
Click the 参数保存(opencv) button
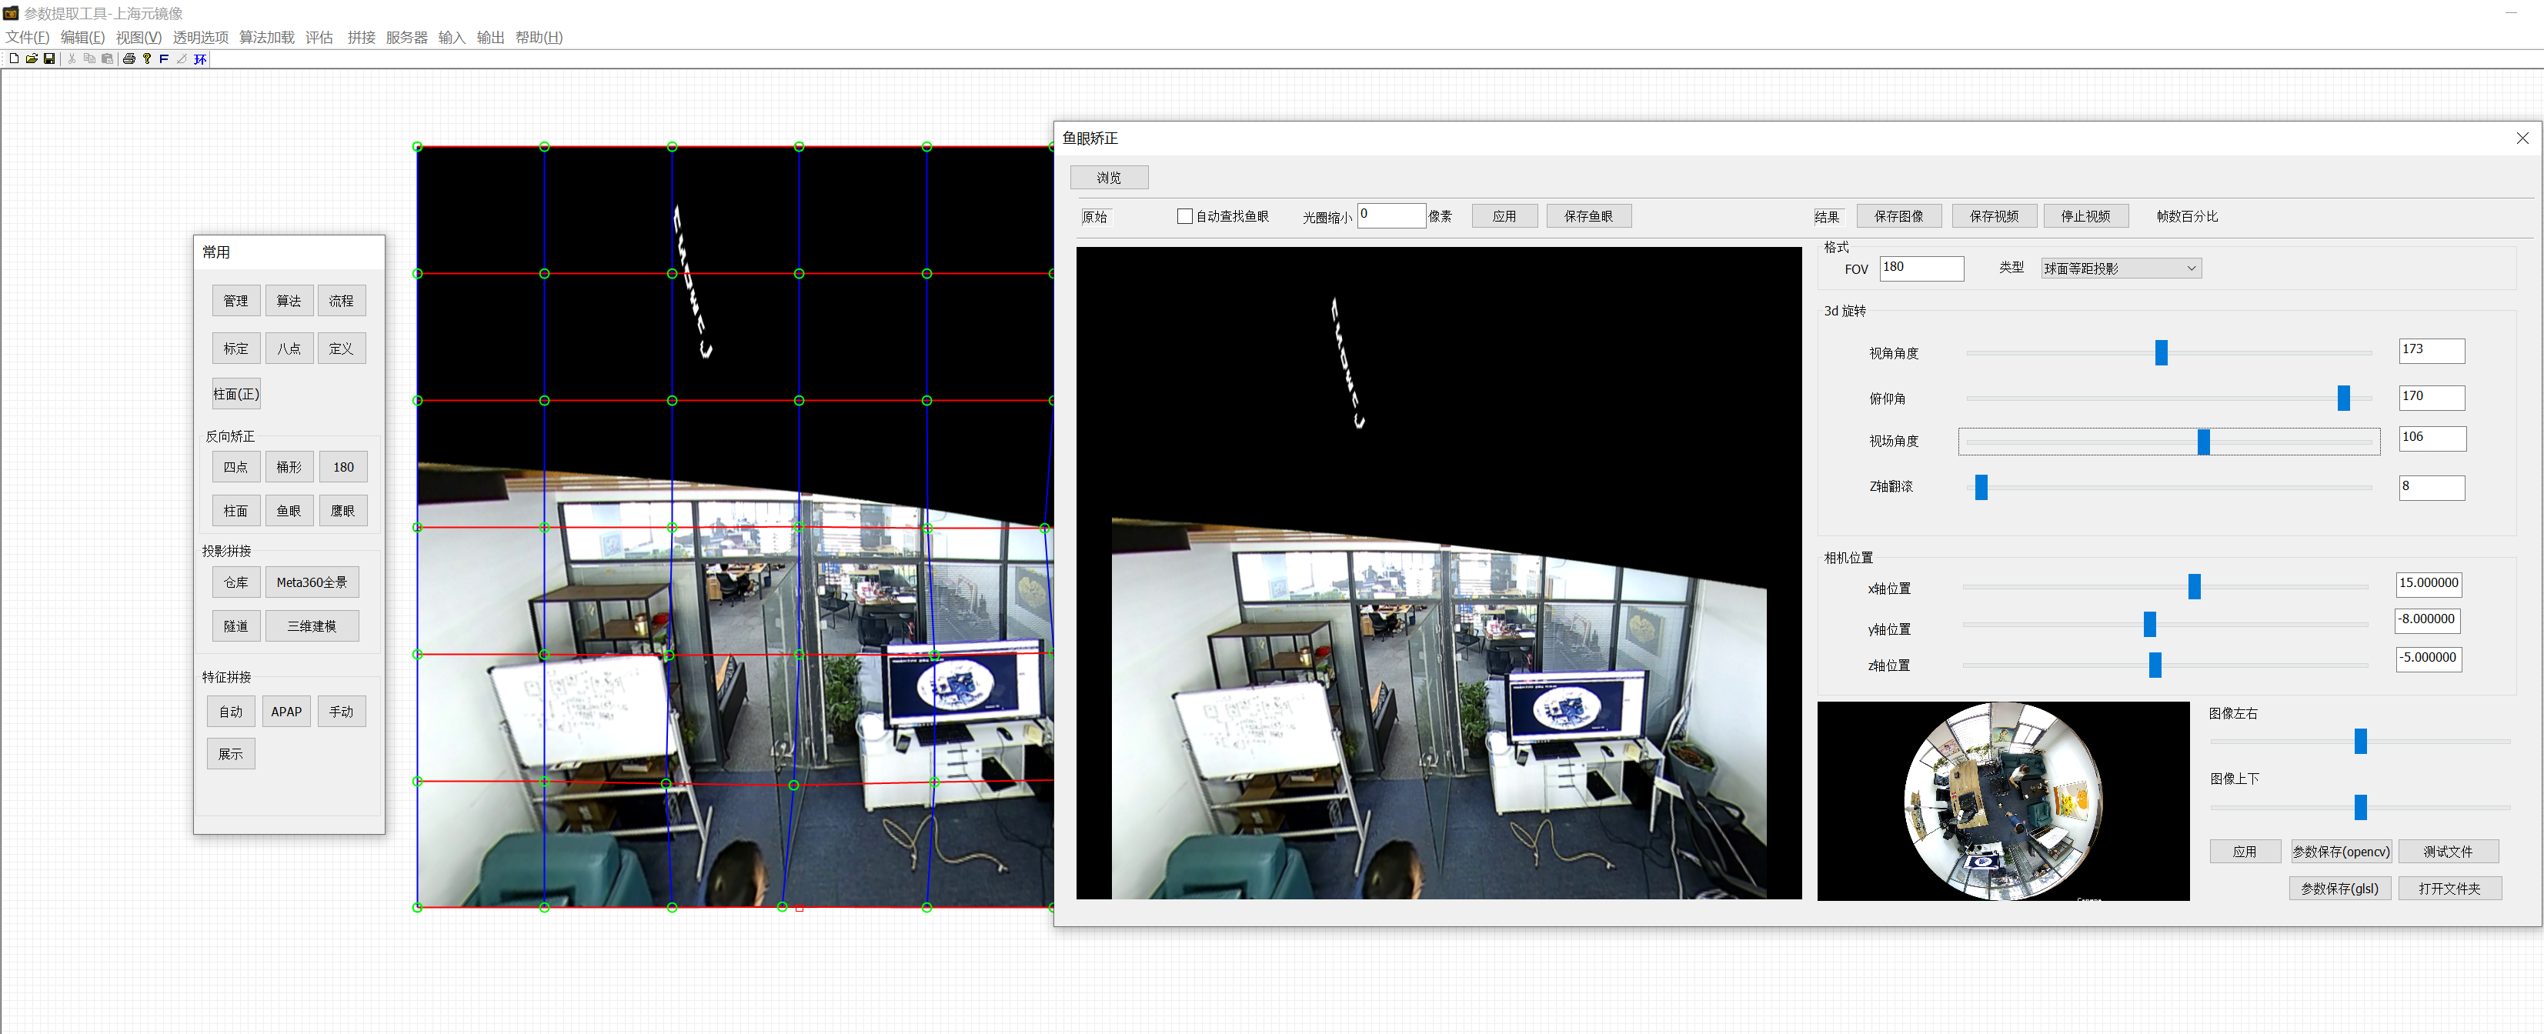pos(2341,852)
